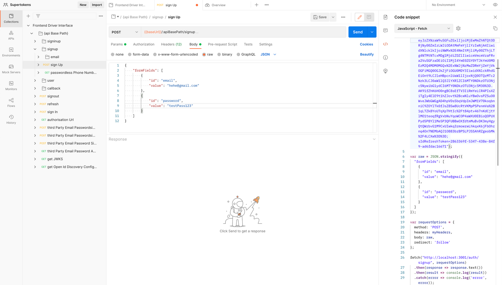
Task: Switch to the Headers tab
Action: pyautogui.click(x=171, y=44)
